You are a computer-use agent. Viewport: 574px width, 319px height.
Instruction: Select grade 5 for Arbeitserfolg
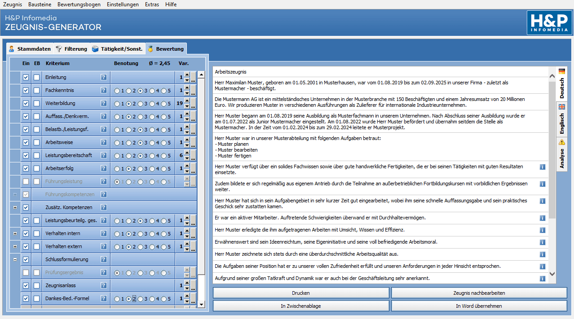coord(163,169)
